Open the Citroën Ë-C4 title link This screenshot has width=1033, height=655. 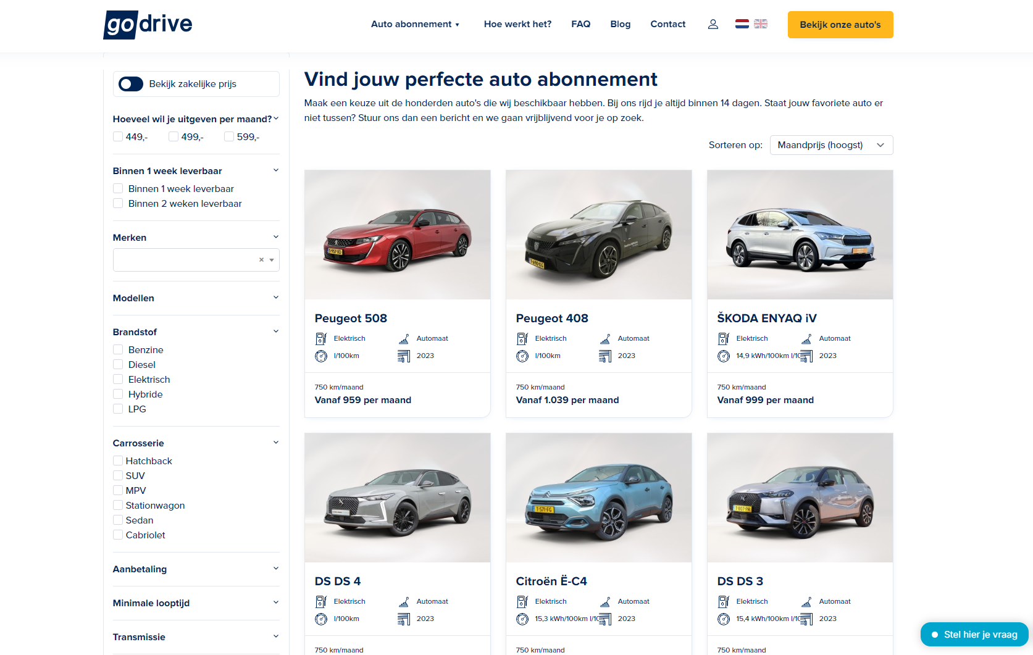click(x=551, y=582)
